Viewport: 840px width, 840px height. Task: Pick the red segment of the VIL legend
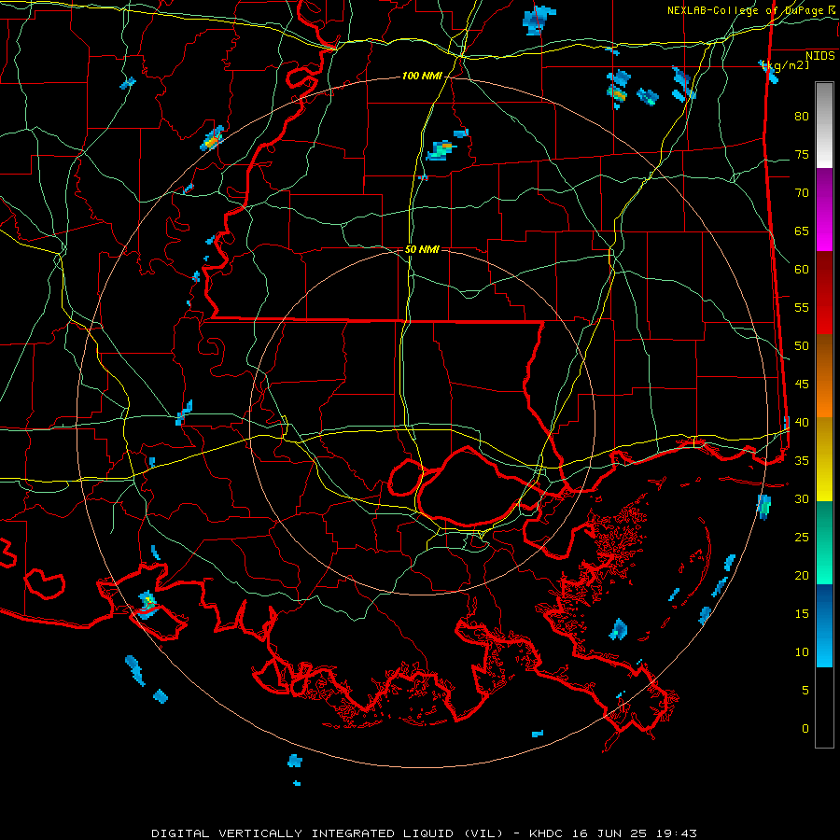tap(824, 293)
